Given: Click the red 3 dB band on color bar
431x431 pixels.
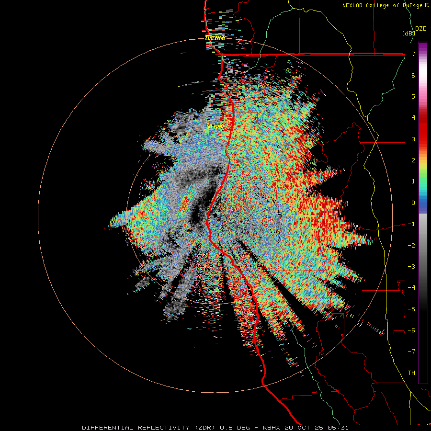Looking at the screenshot, I should click(423, 139).
